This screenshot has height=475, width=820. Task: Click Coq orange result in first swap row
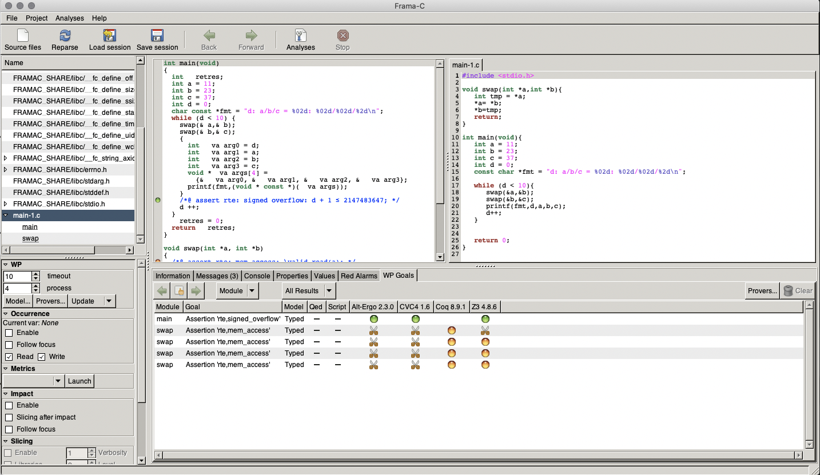(451, 330)
